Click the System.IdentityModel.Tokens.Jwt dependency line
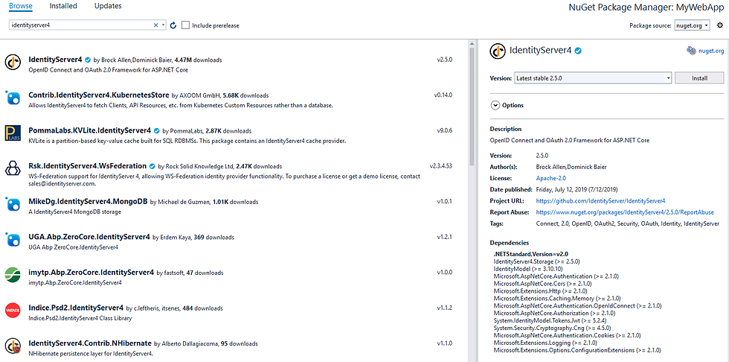Screen dimensions: 729x362 pos(551,320)
